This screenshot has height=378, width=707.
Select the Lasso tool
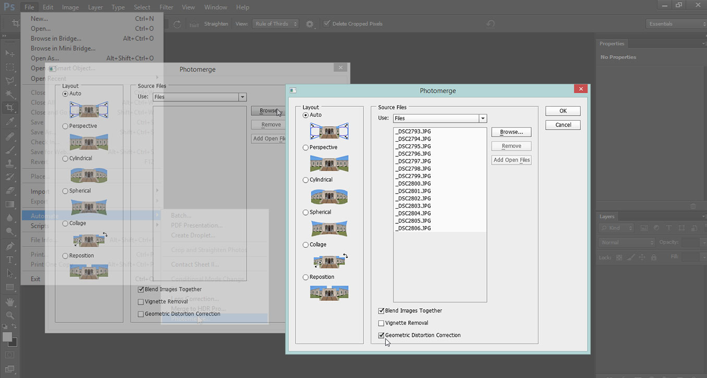tap(10, 80)
